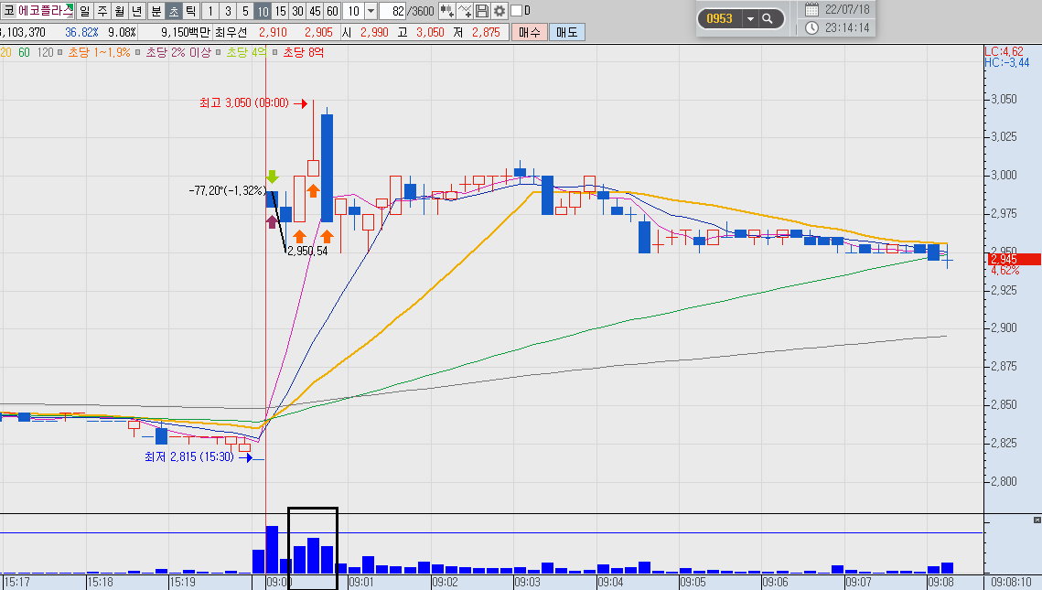Select the 년 (yearly) period tab
This screenshot has width=1042, height=590.
click(x=137, y=11)
